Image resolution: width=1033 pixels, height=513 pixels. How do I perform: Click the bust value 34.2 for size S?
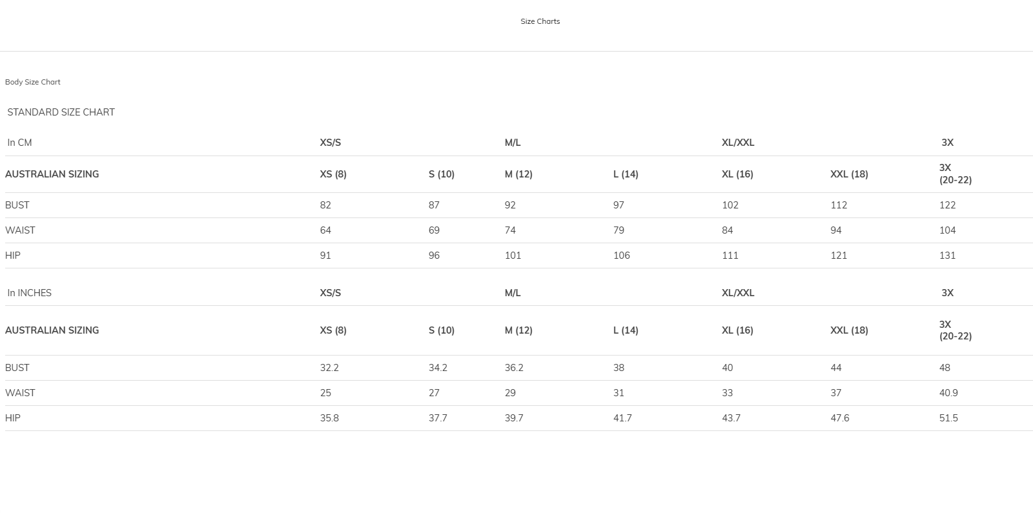pyautogui.click(x=438, y=368)
